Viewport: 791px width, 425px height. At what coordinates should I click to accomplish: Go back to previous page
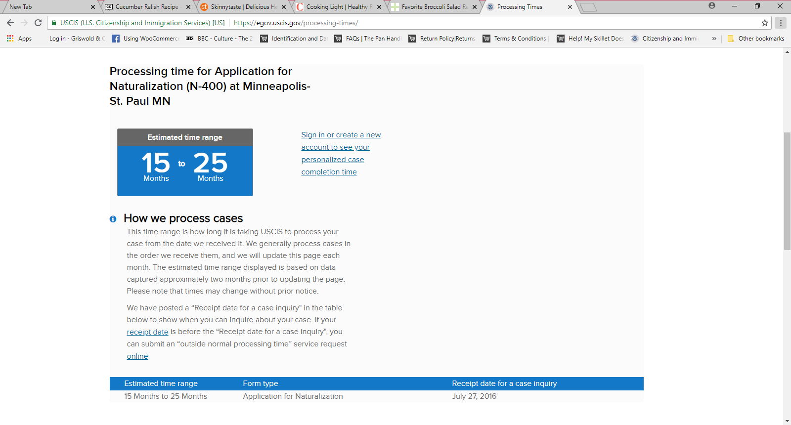(10, 23)
